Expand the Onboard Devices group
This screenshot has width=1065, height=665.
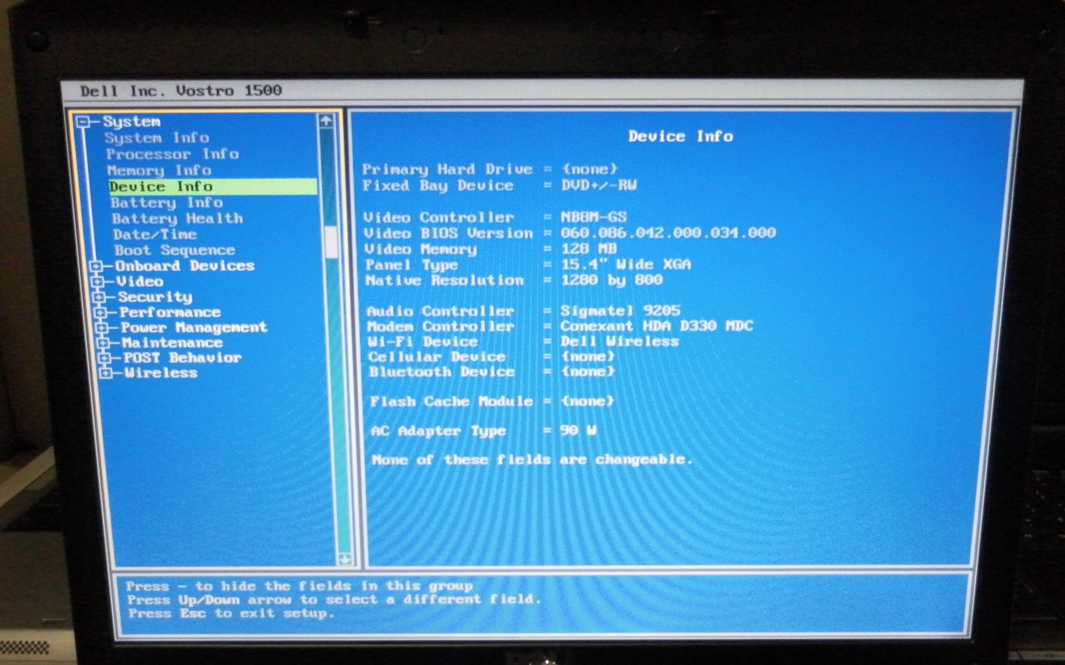pyautogui.click(x=95, y=266)
